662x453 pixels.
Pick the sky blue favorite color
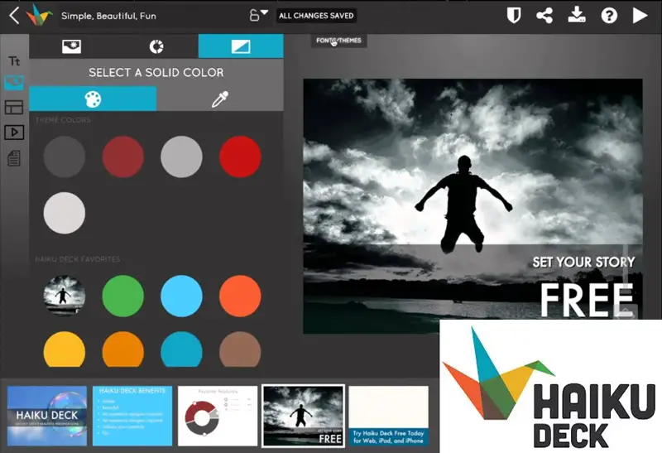(181, 296)
